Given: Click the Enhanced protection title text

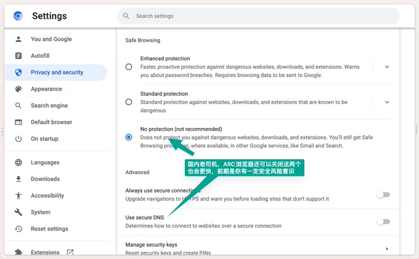Looking at the screenshot, I should [165, 58].
